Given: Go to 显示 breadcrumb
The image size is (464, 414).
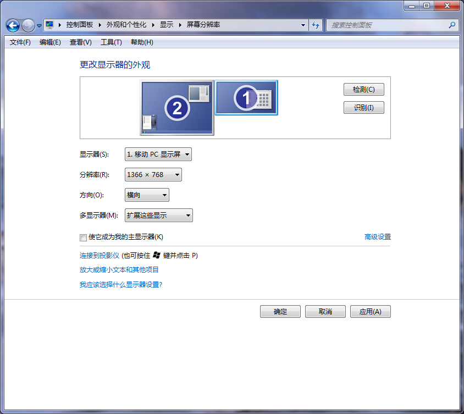Looking at the screenshot, I should (x=167, y=25).
